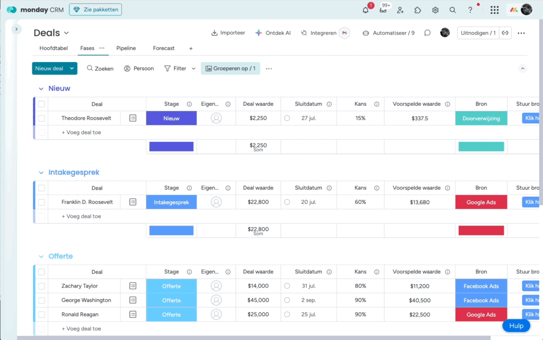543x340 pixels.
Task: Collapse the Offerte group
Action: point(41,257)
